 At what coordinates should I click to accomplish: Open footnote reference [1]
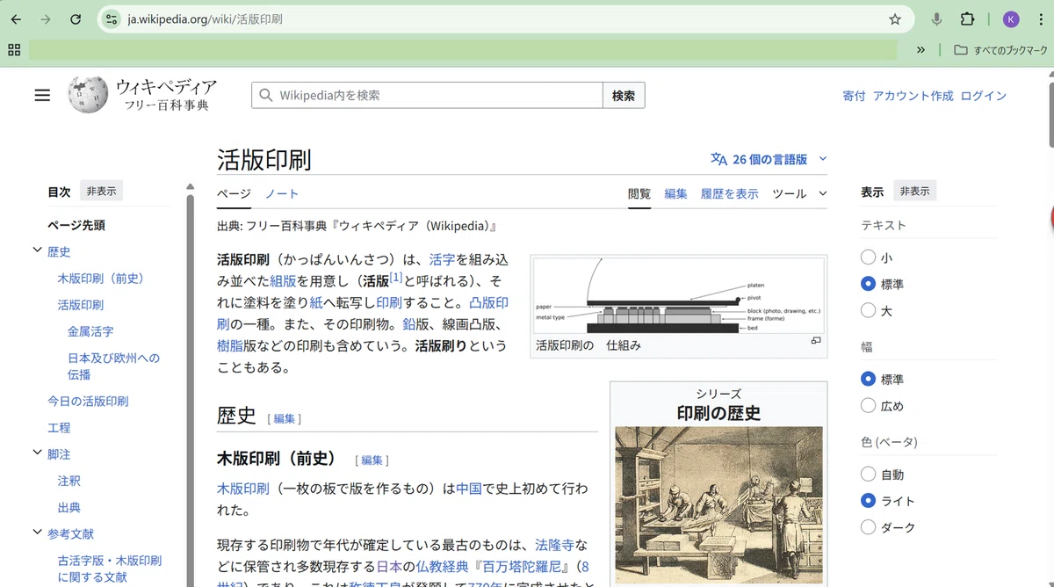[396, 278]
